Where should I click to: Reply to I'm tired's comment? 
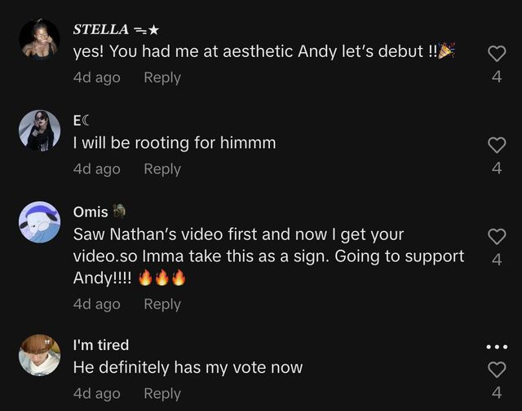[x=162, y=393]
